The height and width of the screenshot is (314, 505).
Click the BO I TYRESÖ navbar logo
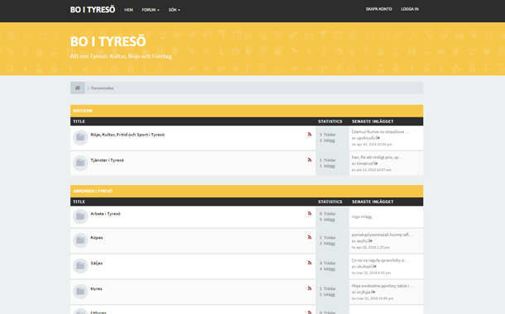(x=93, y=10)
